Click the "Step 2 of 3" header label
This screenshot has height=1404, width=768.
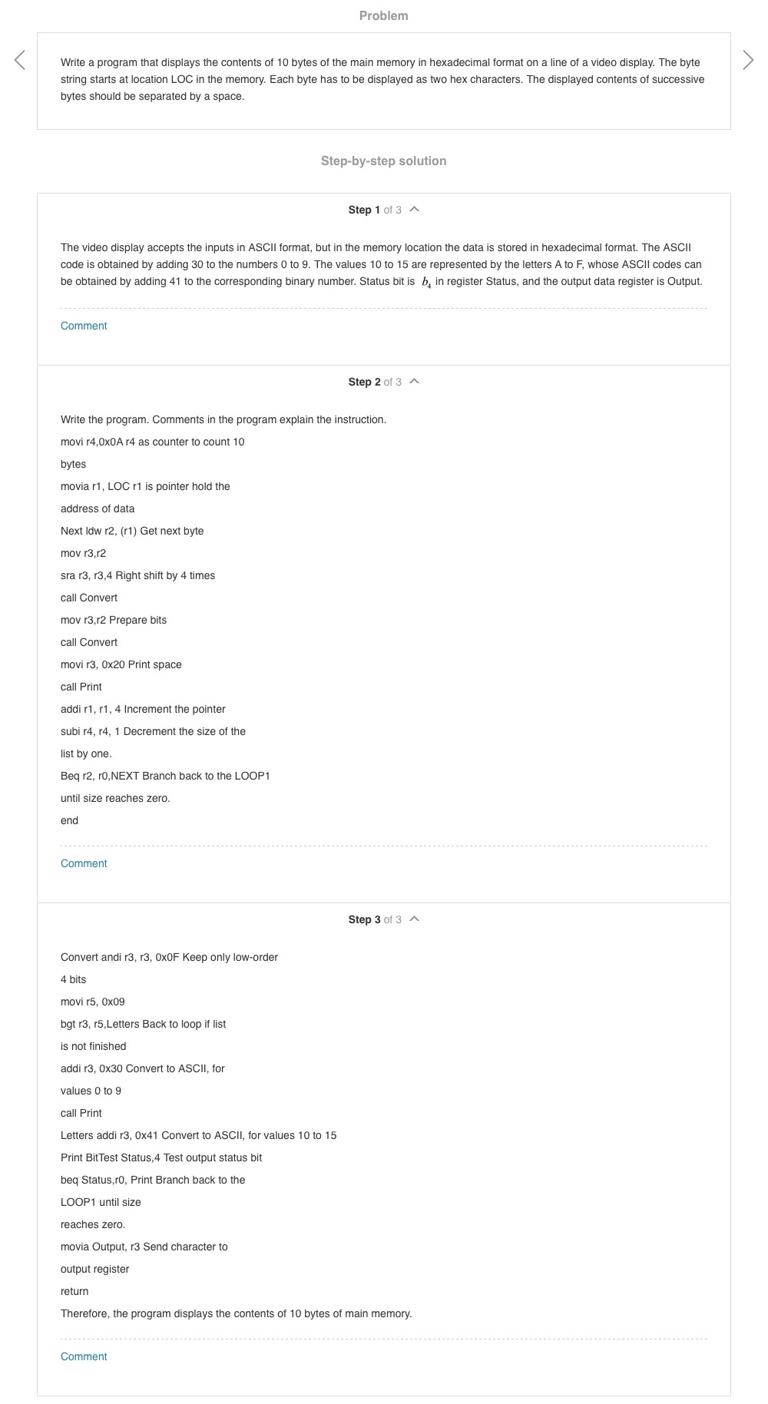click(374, 382)
